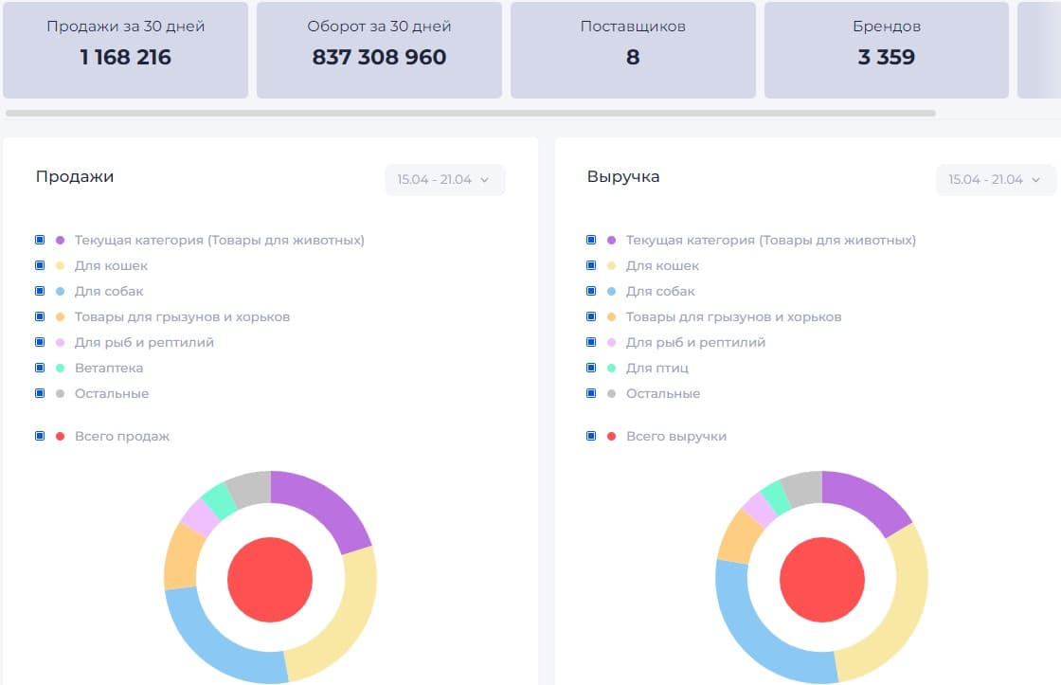Click orange rodents dot in Выручка legend

[x=612, y=316]
